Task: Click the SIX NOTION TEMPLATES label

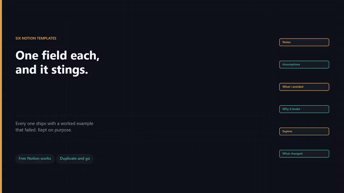Action: (36, 38)
